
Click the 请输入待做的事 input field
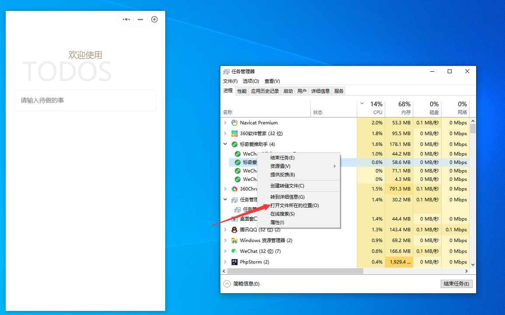point(85,100)
